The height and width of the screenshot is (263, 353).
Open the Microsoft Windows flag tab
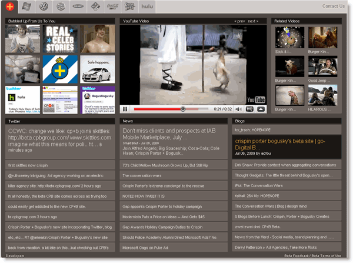point(26,6)
